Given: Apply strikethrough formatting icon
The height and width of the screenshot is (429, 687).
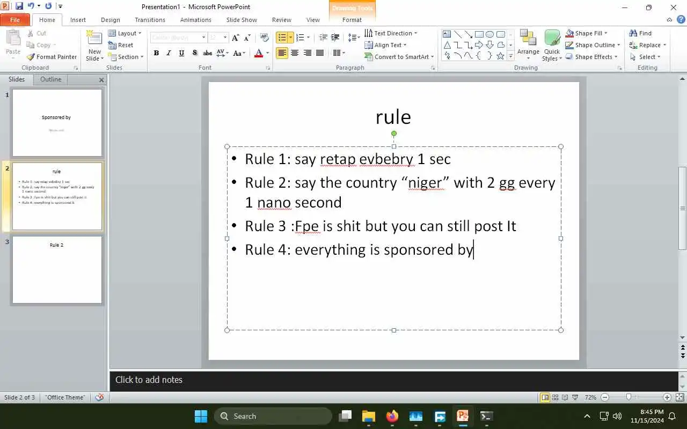Looking at the screenshot, I should coord(208,53).
